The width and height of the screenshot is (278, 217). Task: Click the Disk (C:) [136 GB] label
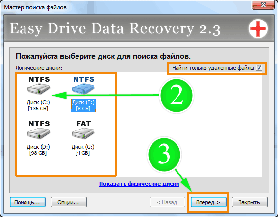click(x=38, y=105)
